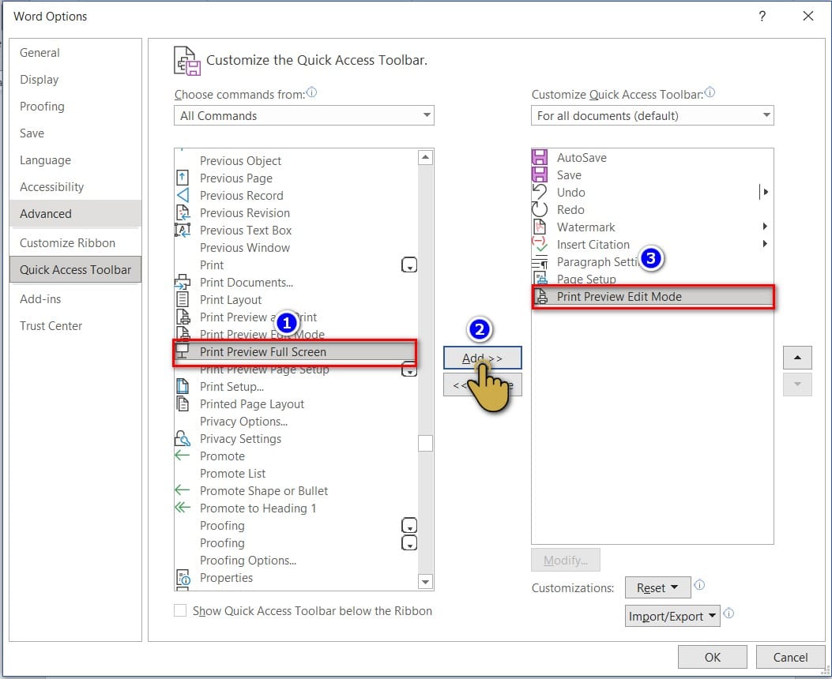Click info icon beside Choose commands from

coord(311,92)
